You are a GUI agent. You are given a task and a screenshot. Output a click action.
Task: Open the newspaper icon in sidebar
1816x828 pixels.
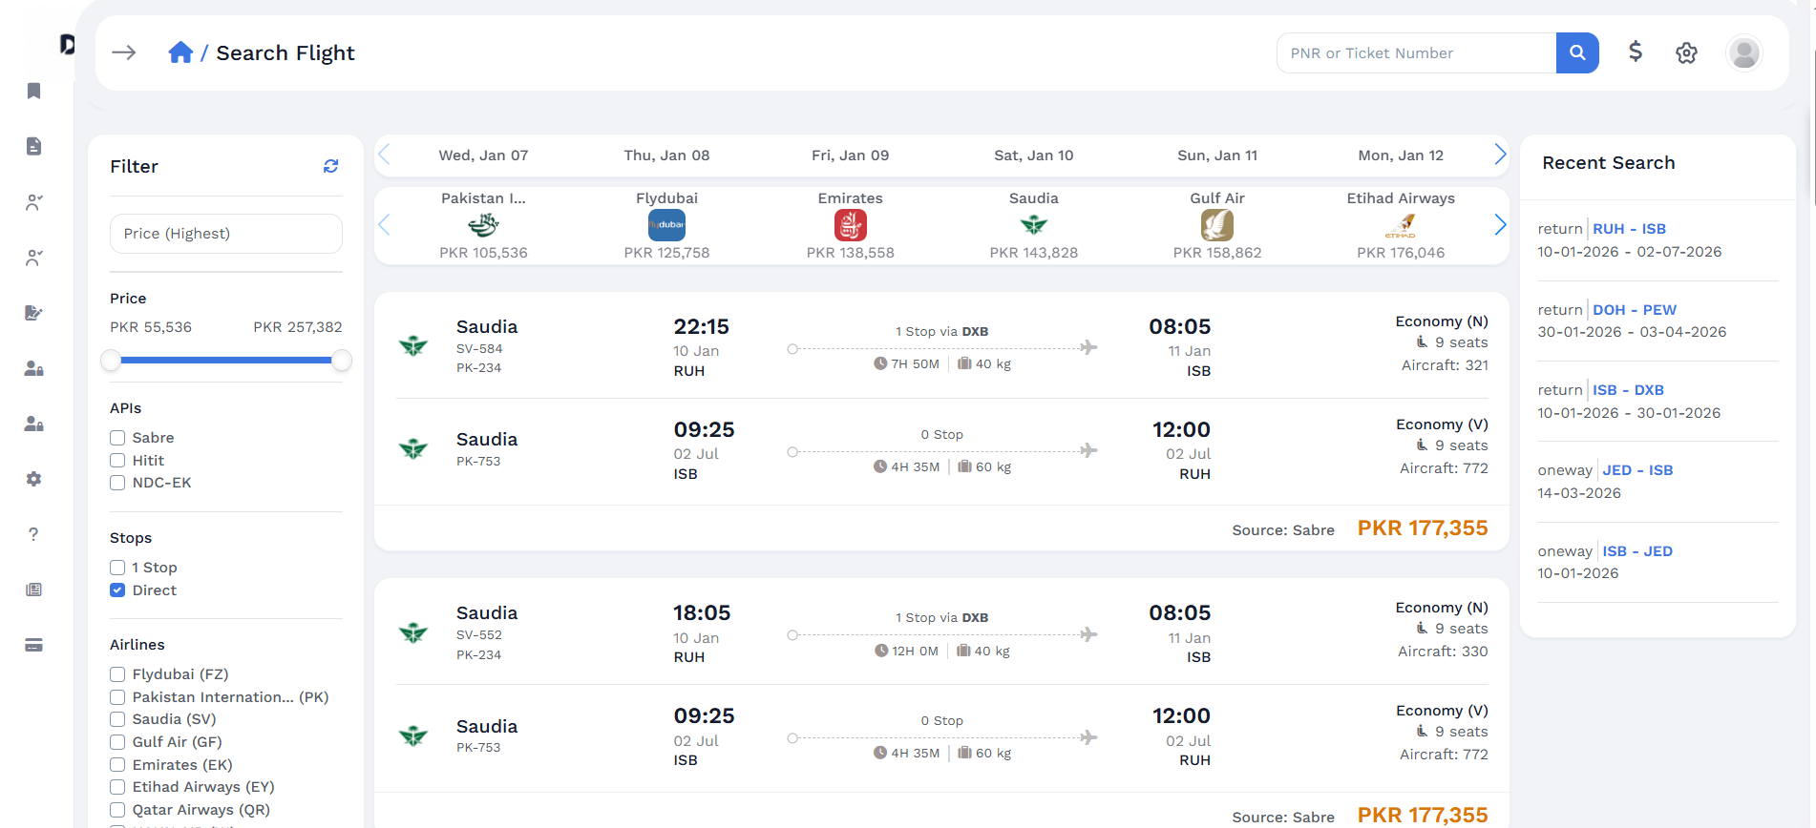(34, 590)
